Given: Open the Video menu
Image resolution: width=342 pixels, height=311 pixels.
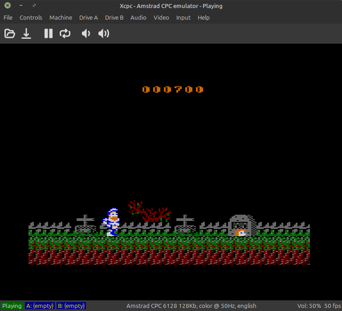Looking at the screenshot, I should tap(161, 18).
